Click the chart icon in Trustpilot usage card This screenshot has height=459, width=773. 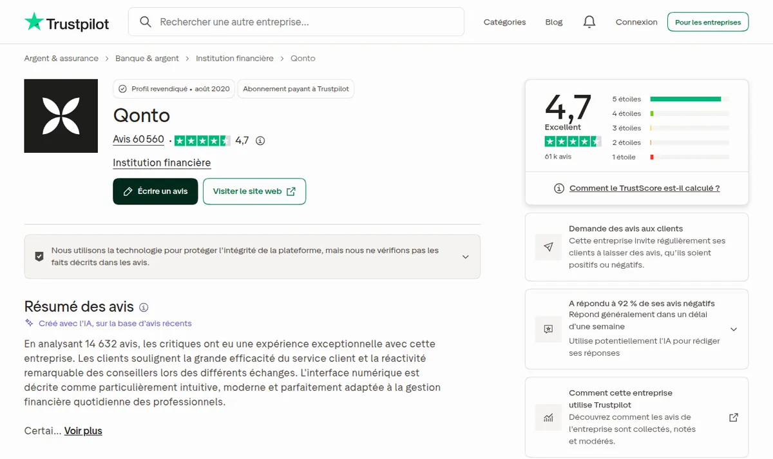pos(548,417)
